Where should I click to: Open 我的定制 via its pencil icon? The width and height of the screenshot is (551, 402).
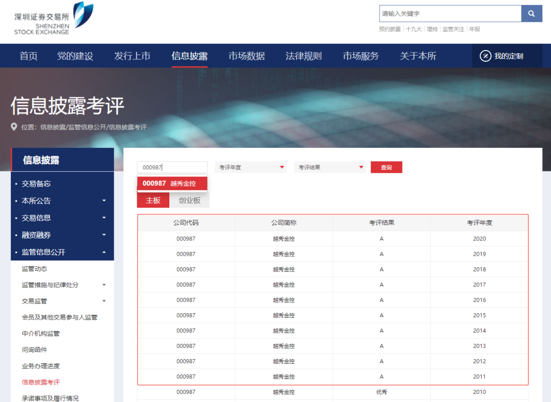click(x=486, y=55)
